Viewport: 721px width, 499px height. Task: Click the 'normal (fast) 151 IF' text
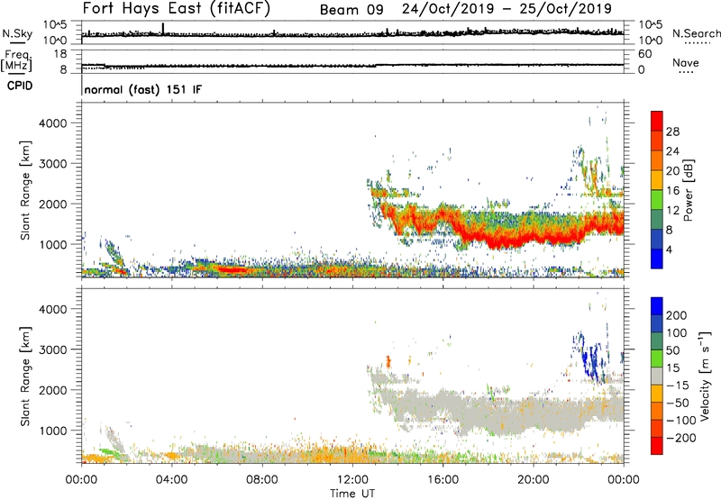coord(143,89)
